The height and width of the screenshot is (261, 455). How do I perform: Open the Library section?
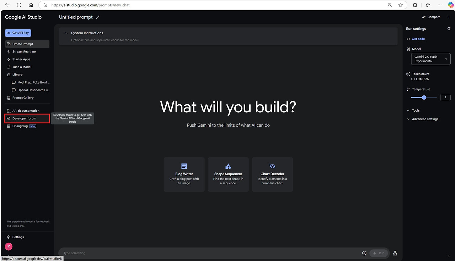click(27, 75)
